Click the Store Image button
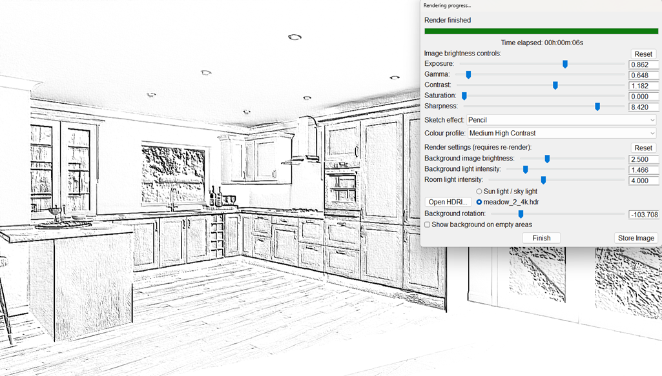Viewport: 662px width, 376px height. [x=636, y=238]
